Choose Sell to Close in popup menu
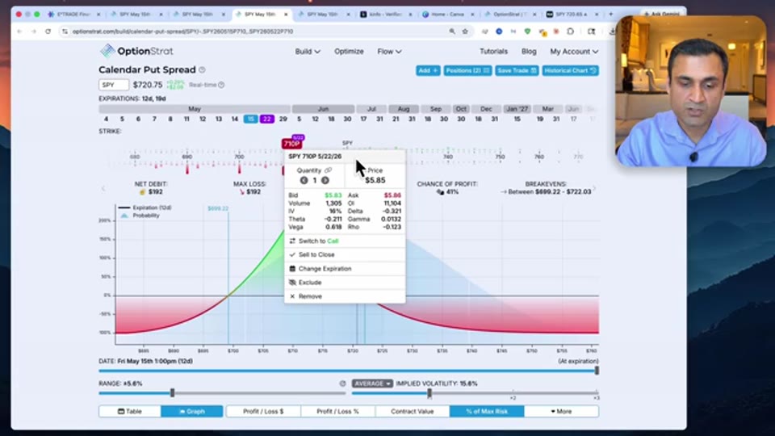The width and height of the screenshot is (775, 436). tap(345, 254)
